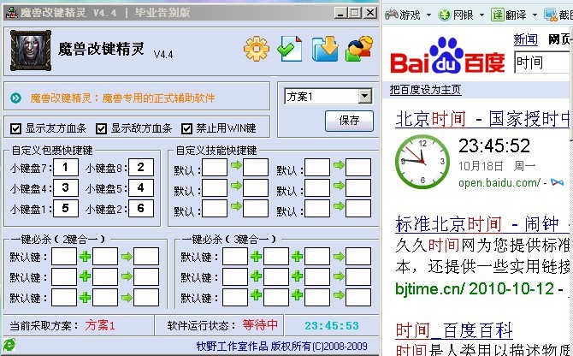Switch to the 新闻 tab on Baidu
The height and width of the screenshot is (356, 573).
[525, 39]
